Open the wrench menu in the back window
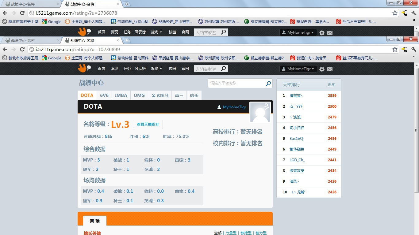Screen dimensions: 419x235 (x=413, y=13)
